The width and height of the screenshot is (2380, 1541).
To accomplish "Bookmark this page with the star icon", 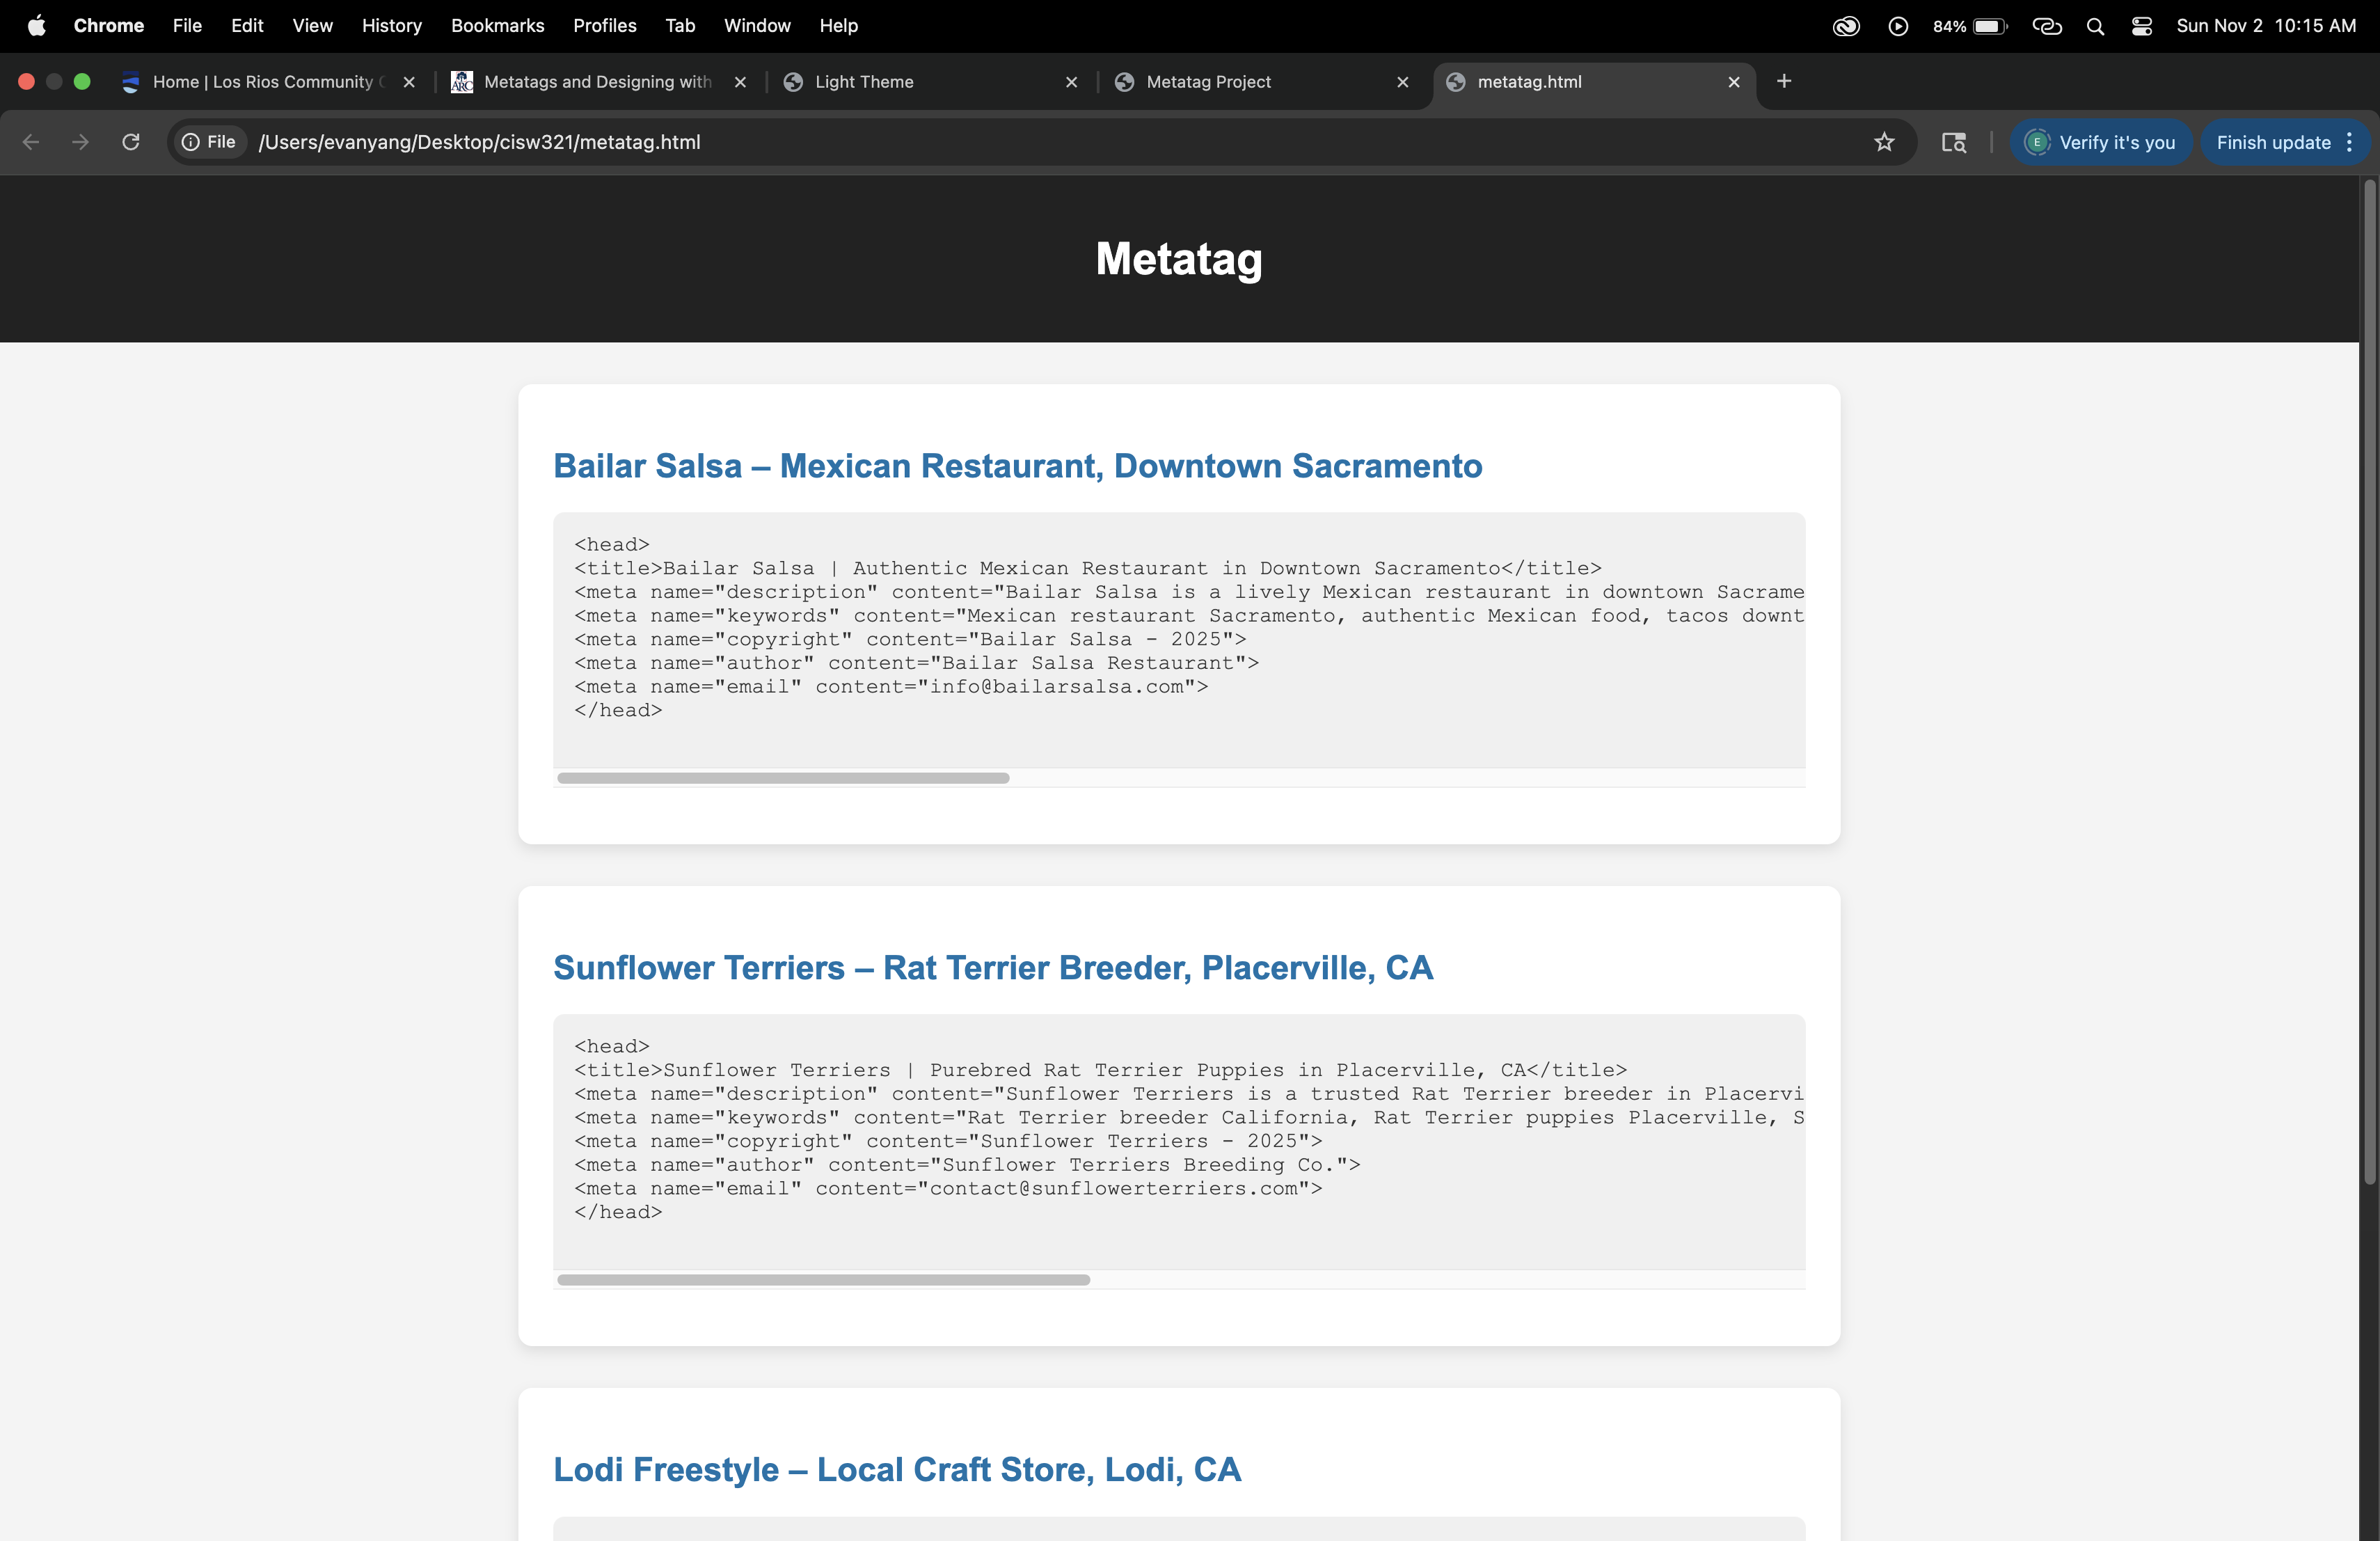I will pos(1884,142).
